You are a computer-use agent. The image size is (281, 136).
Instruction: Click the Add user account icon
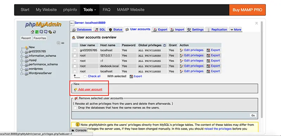click(x=76, y=90)
